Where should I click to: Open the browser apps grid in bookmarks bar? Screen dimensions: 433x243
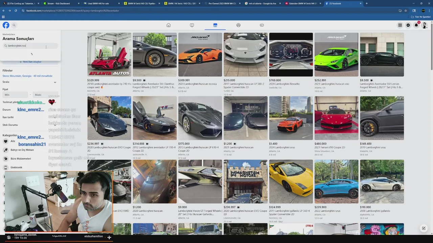[3, 17]
